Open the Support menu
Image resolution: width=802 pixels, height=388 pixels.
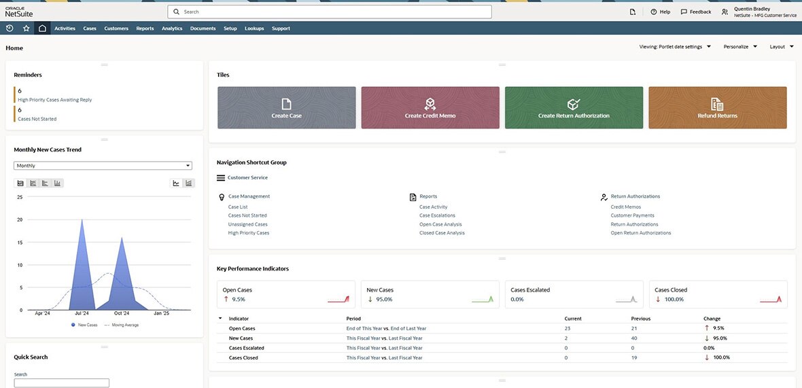(x=281, y=28)
